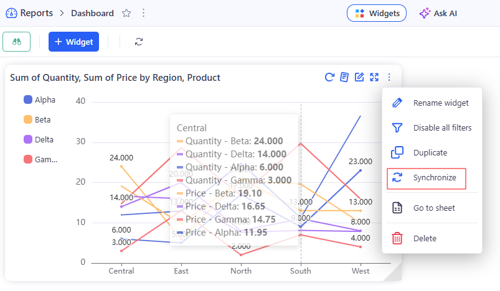500x291 pixels.
Task: Click the Add Widget button
Action: tap(73, 42)
